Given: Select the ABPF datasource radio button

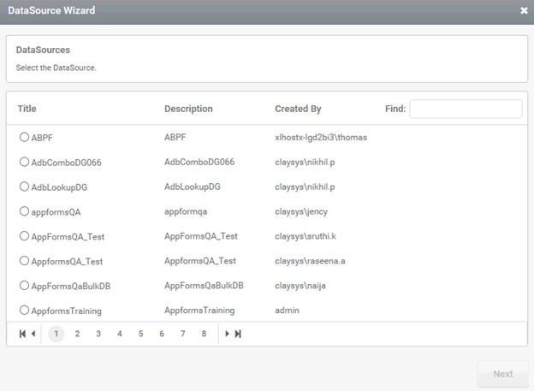Looking at the screenshot, I should point(24,137).
